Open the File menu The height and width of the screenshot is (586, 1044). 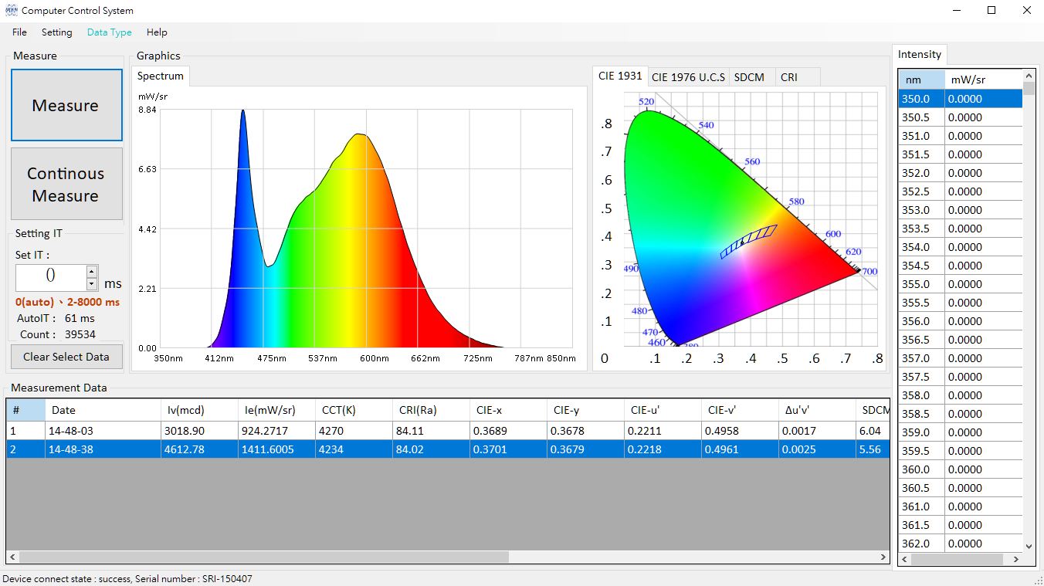(x=19, y=32)
